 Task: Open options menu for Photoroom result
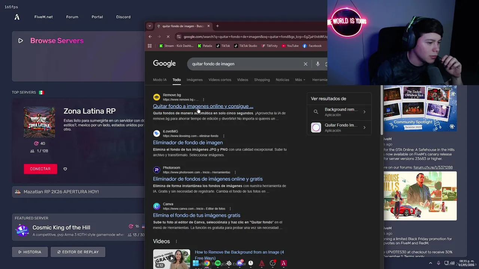pos(235,172)
